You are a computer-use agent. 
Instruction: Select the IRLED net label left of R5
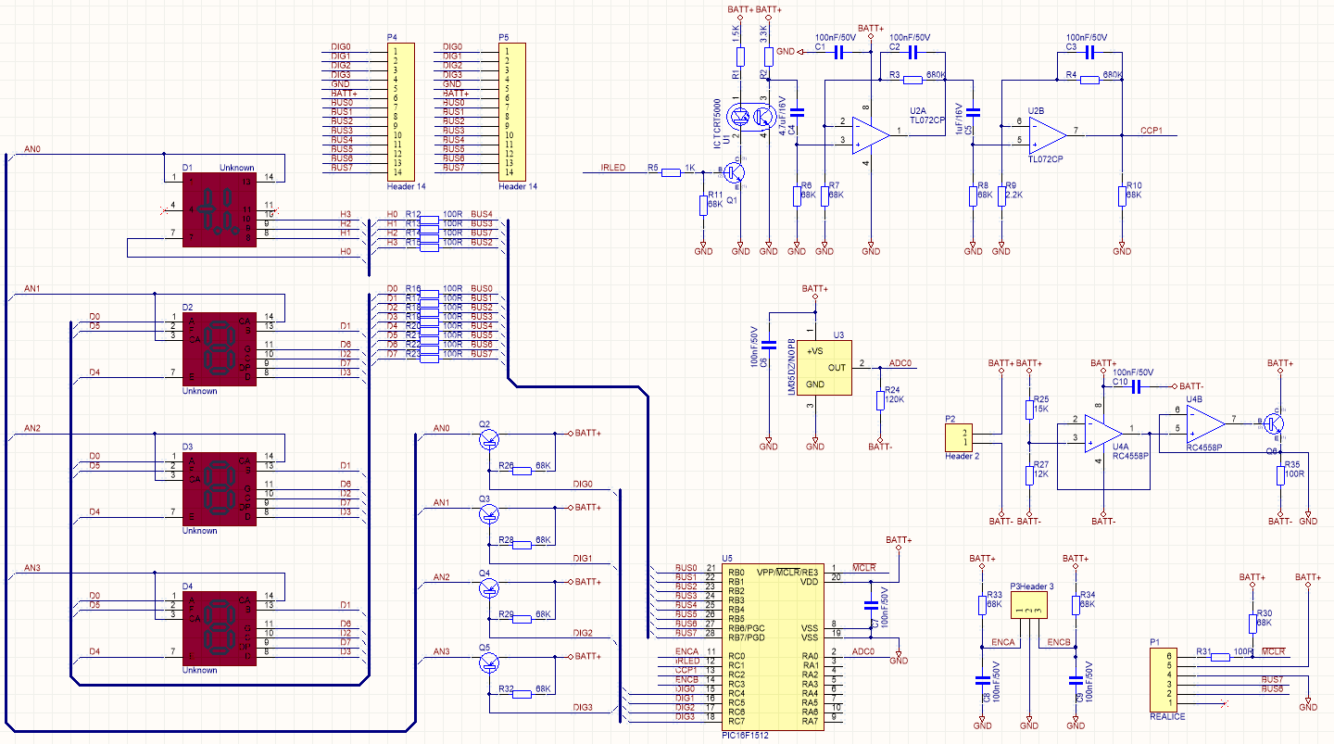[x=613, y=168]
